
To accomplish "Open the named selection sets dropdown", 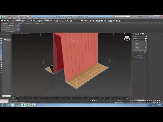I will [78, 20].
